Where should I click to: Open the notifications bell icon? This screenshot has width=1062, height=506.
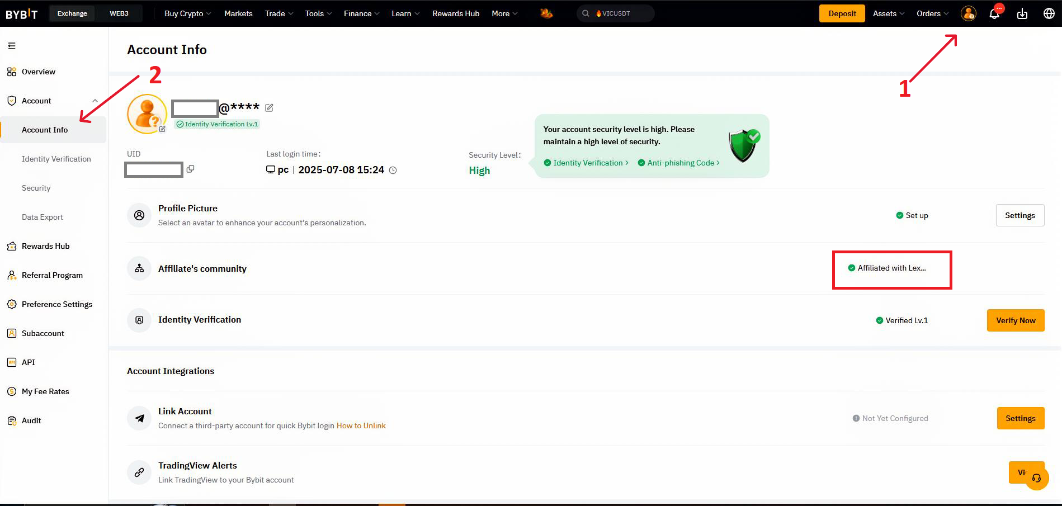tap(994, 14)
